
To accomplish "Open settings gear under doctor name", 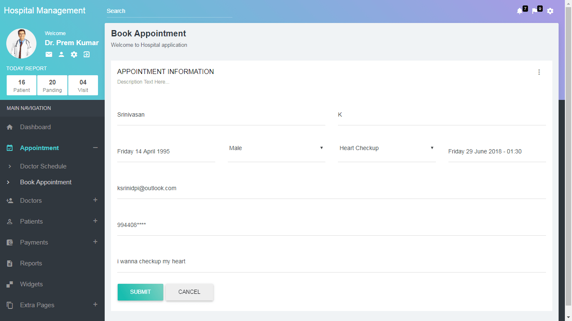I will click(74, 54).
